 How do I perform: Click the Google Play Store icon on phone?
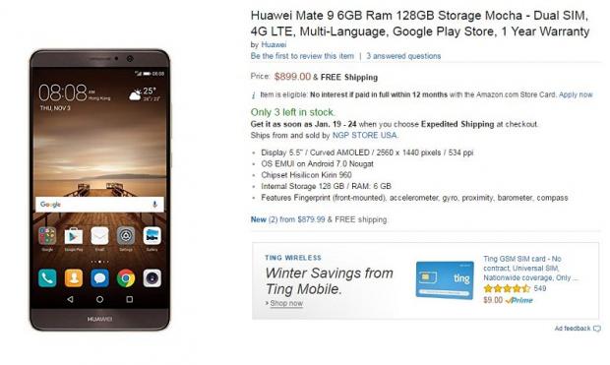pos(74,236)
